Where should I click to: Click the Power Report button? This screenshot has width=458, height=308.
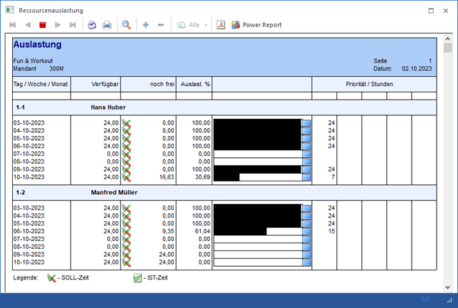[x=256, y=25]
